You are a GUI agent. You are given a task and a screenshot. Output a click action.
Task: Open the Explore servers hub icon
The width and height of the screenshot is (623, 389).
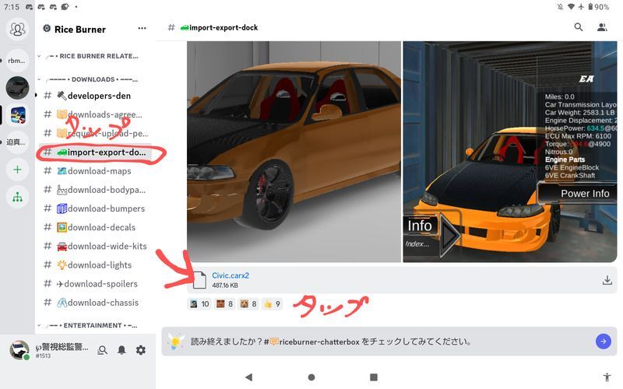tap(17, 198)
